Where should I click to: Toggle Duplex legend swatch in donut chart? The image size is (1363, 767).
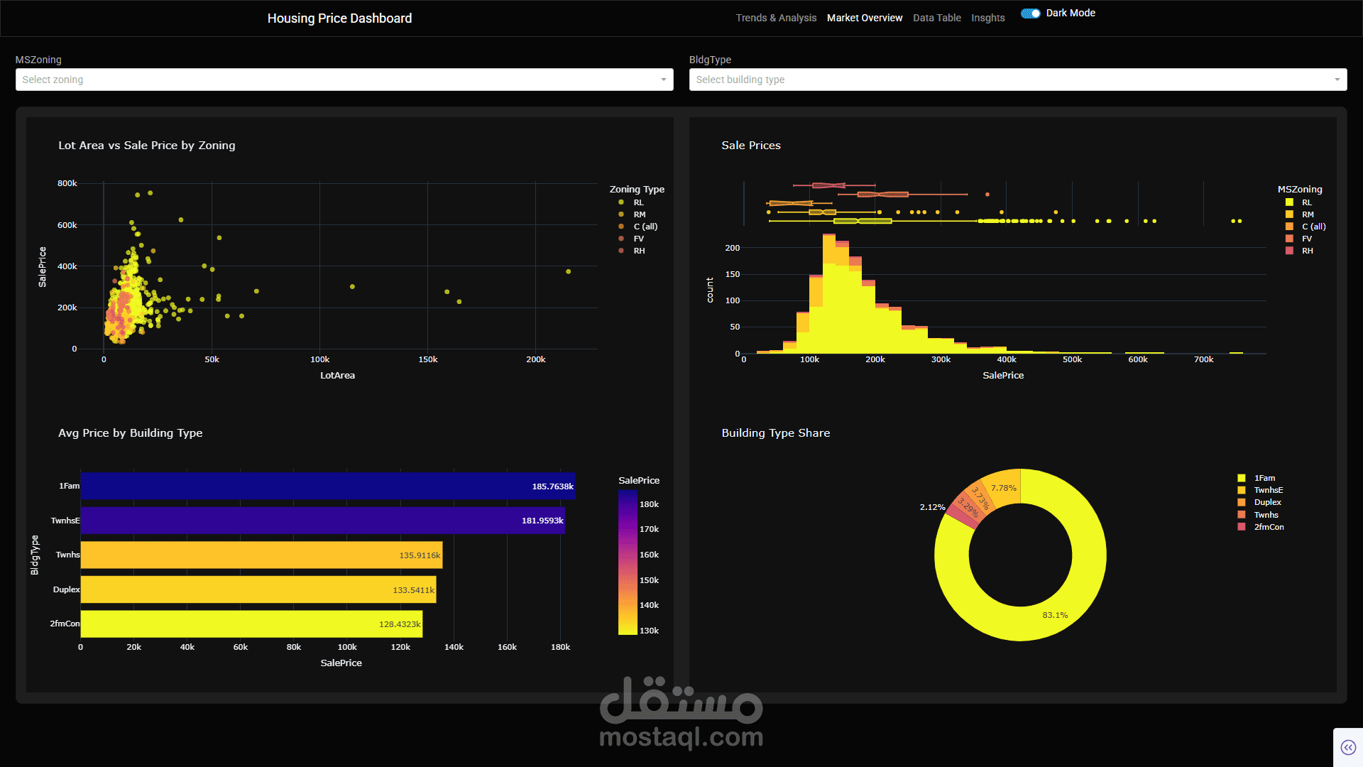1242,503
